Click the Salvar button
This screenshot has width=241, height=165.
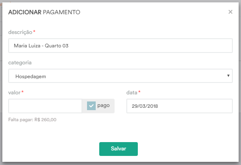119,149
